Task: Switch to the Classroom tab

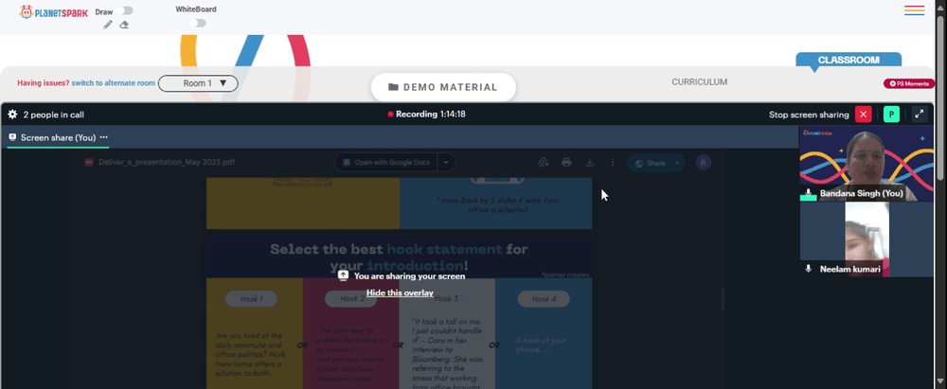Action: coord(849,60)
